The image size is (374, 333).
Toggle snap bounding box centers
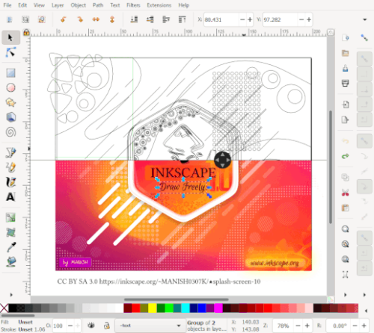(x=364, y=119)
